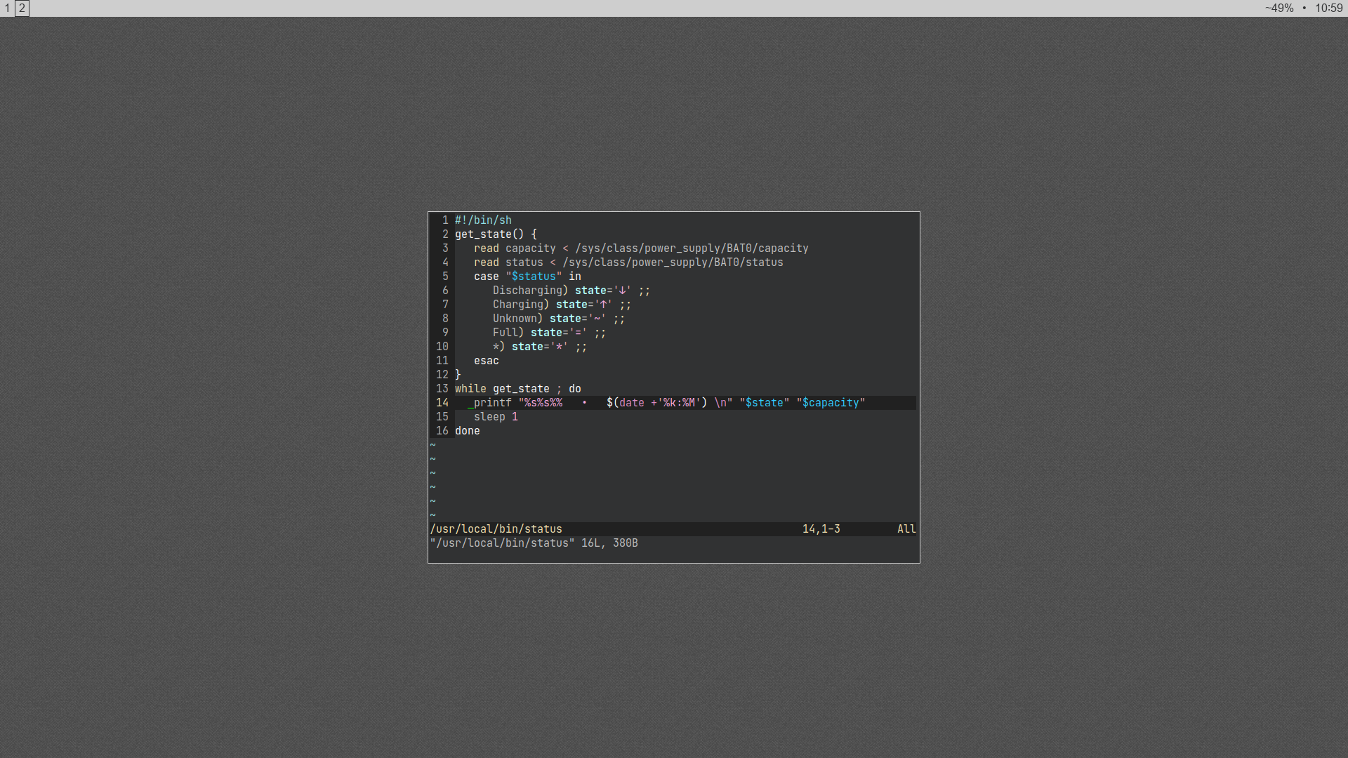Click the BAT0/status path on line 4
The image size is (1348, 758).
point(673,262)
